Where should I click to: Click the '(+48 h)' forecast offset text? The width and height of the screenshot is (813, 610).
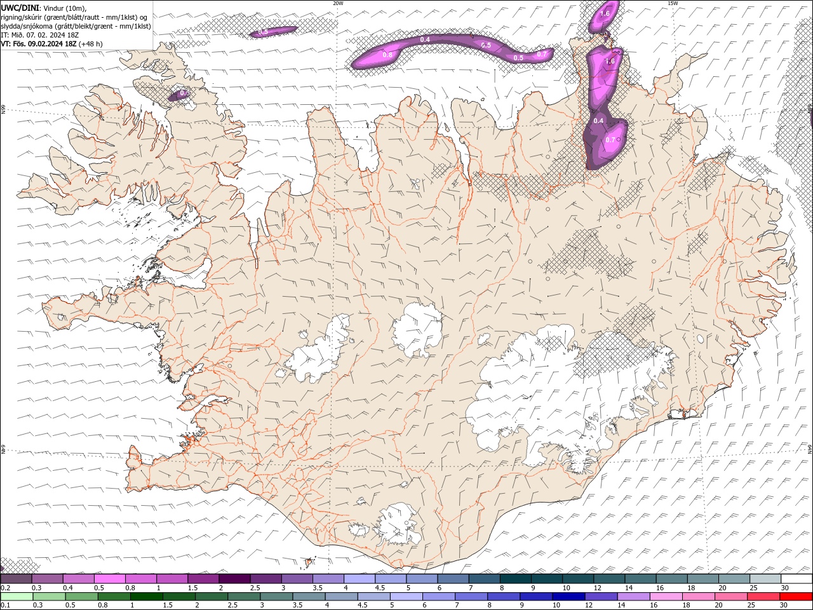point(91,44)
